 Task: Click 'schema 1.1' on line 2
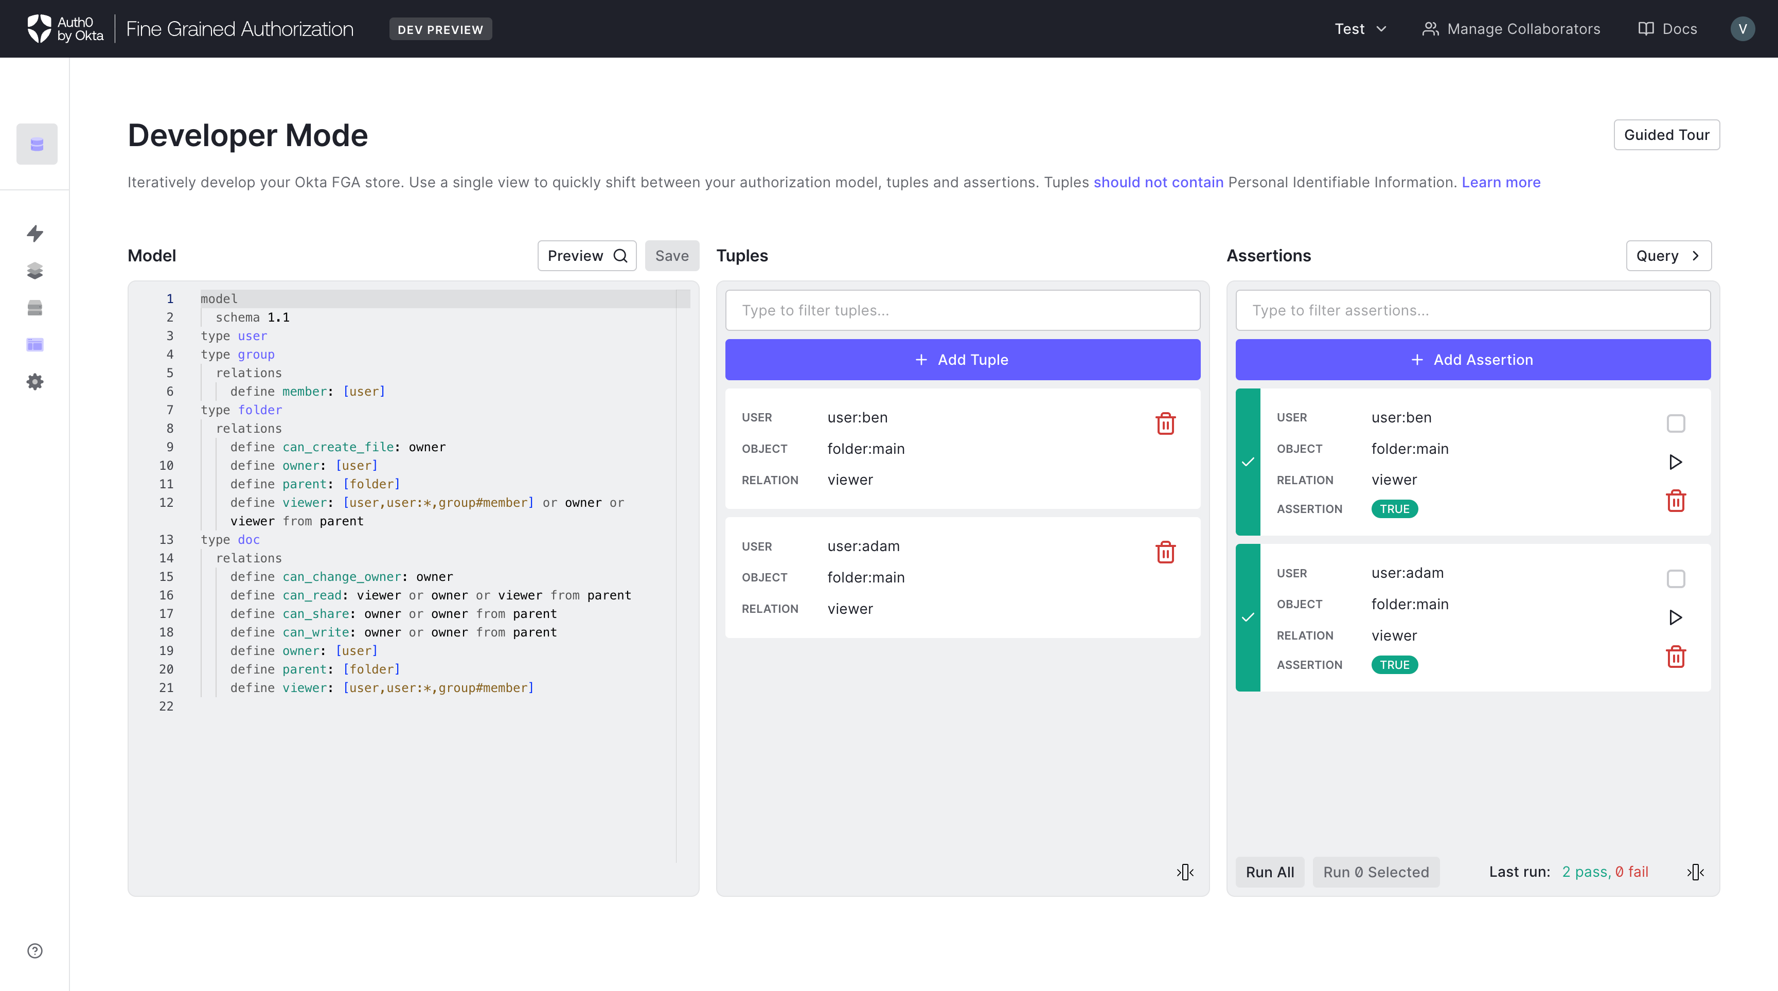click(x=253, y=317)
